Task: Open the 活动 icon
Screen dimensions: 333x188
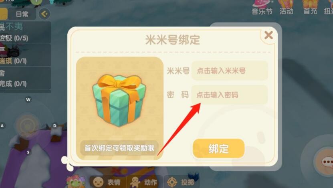Action: click(x=286, y=8)
